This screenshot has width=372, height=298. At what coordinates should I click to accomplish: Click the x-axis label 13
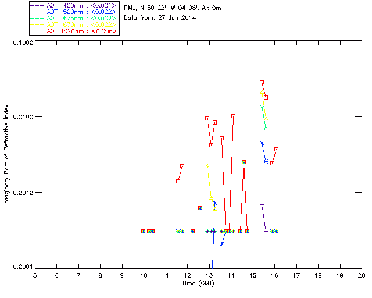209,275
